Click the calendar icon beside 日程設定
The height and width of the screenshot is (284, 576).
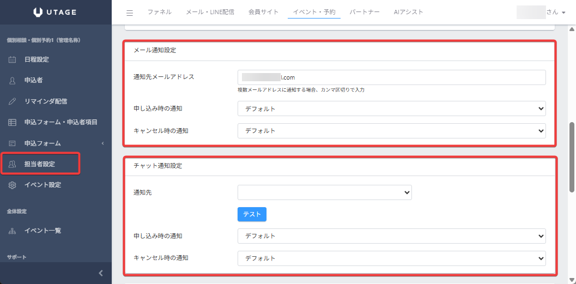[13, 59]
